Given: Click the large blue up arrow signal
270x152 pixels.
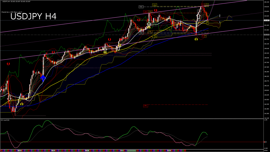Looking at the screenshot, I should [43, 78].
